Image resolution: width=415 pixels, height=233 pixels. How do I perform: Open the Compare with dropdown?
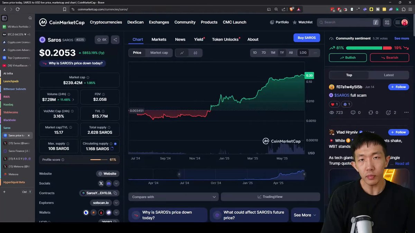(174, 197)
